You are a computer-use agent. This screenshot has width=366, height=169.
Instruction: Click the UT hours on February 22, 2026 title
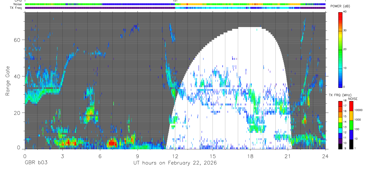pyautogui.click(x=175, y=163)
